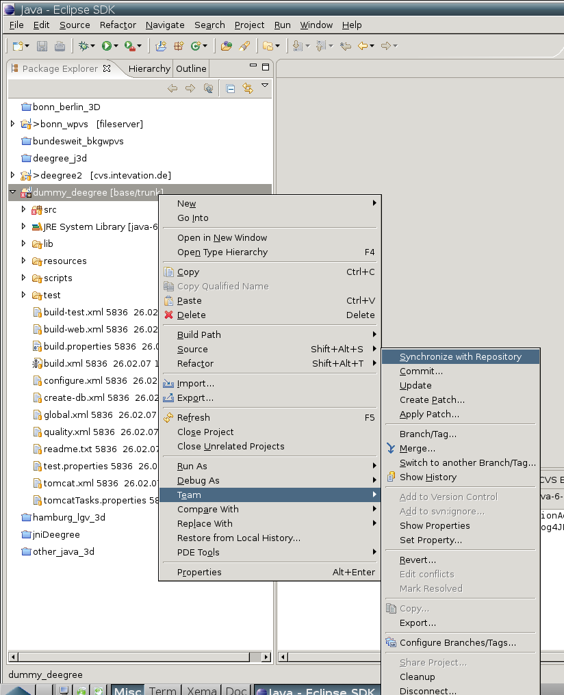This screenshot has height=695, width=564.
Task: Choose Delete from the context menu
Action: 270,315
